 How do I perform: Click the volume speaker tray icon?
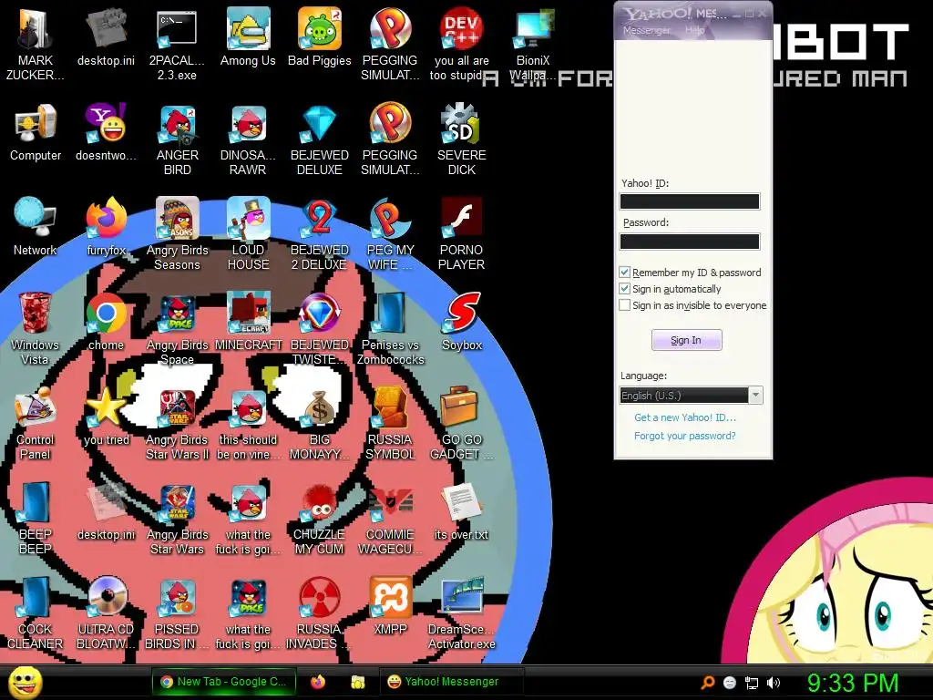coord(774,683)
